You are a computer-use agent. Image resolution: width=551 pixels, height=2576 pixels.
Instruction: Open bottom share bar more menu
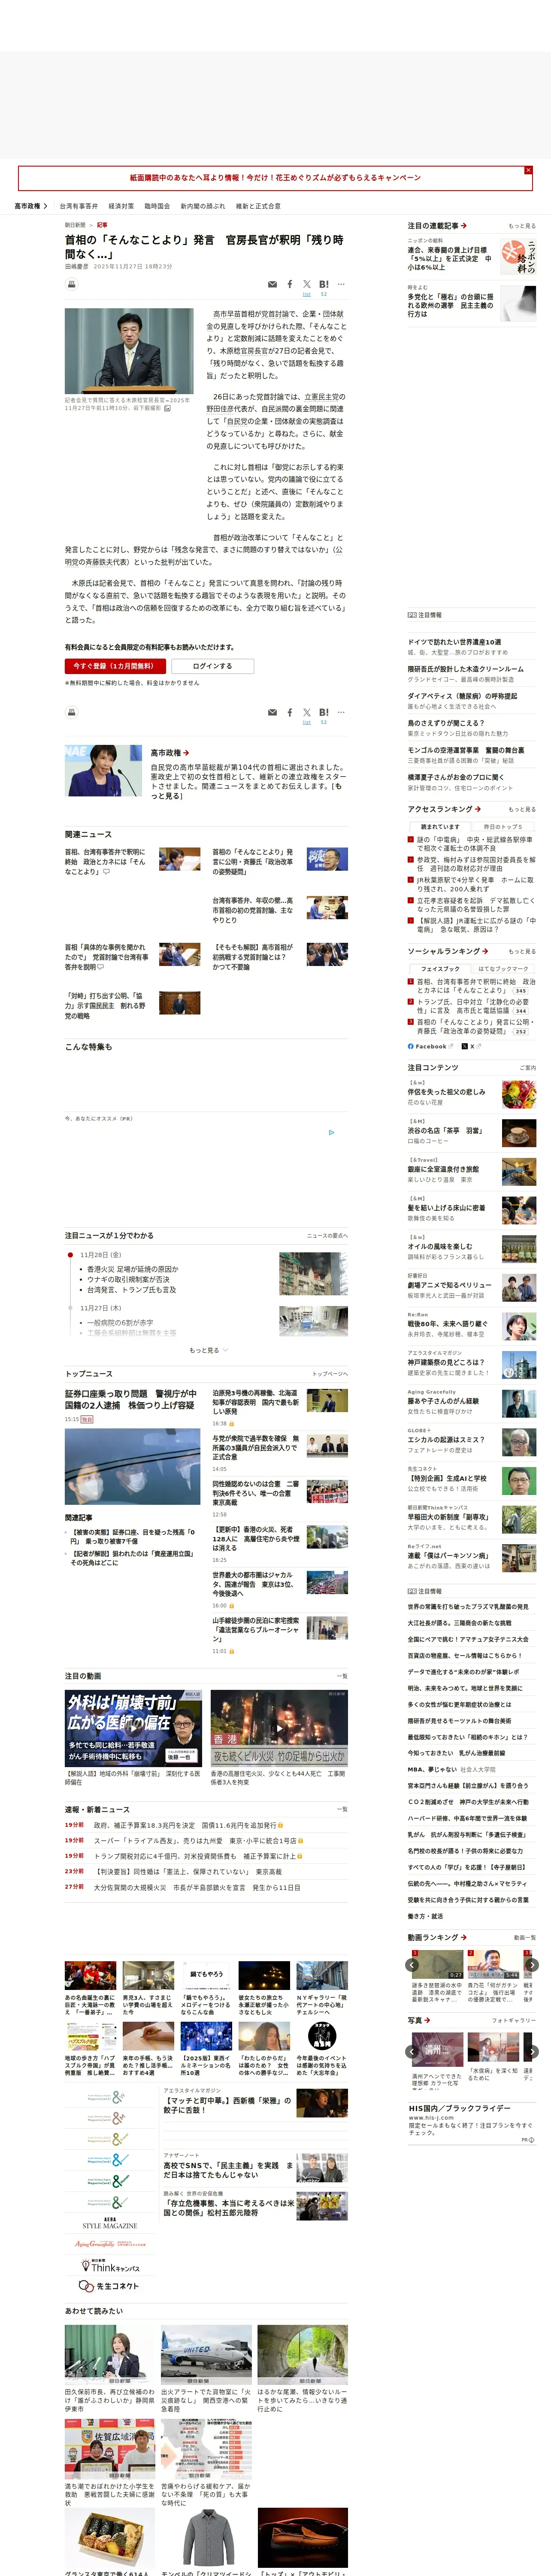click(341, 712)
